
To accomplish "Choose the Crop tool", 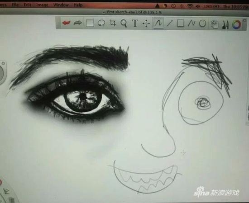I will (x=113, y=23).
